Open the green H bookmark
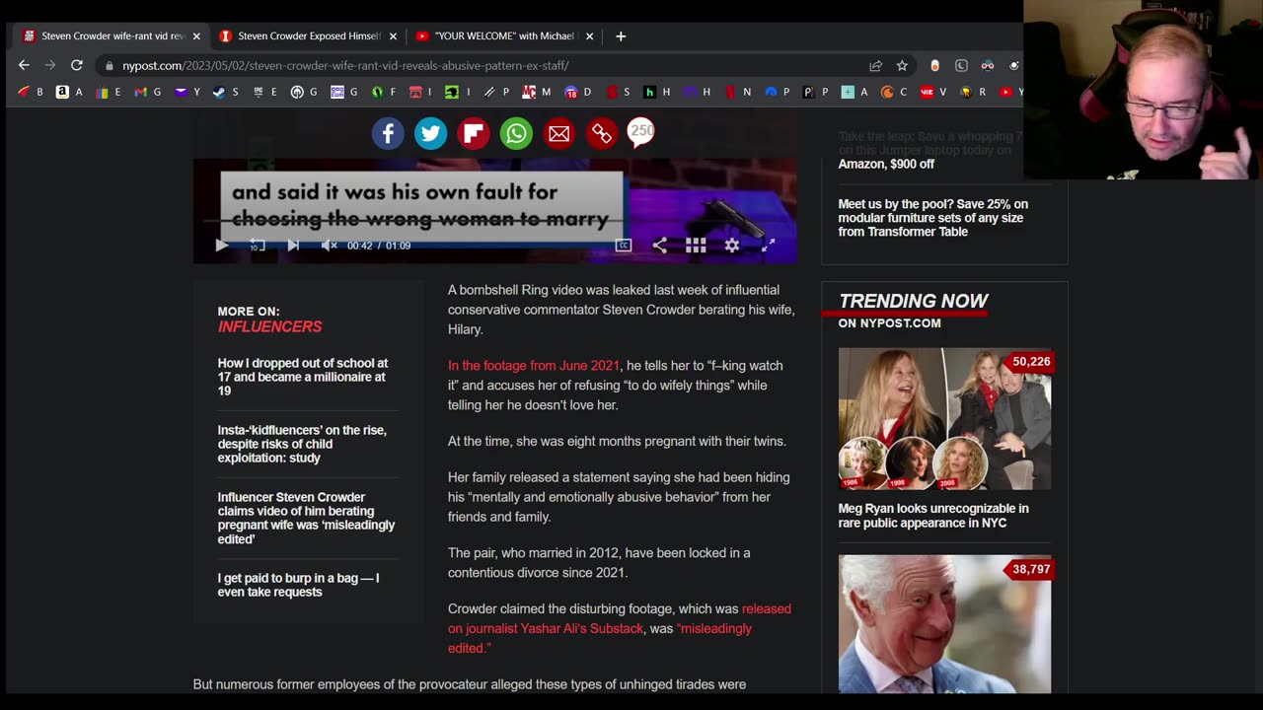The image size is (1263, 710). pyautogui.click(x=656, y=92)
